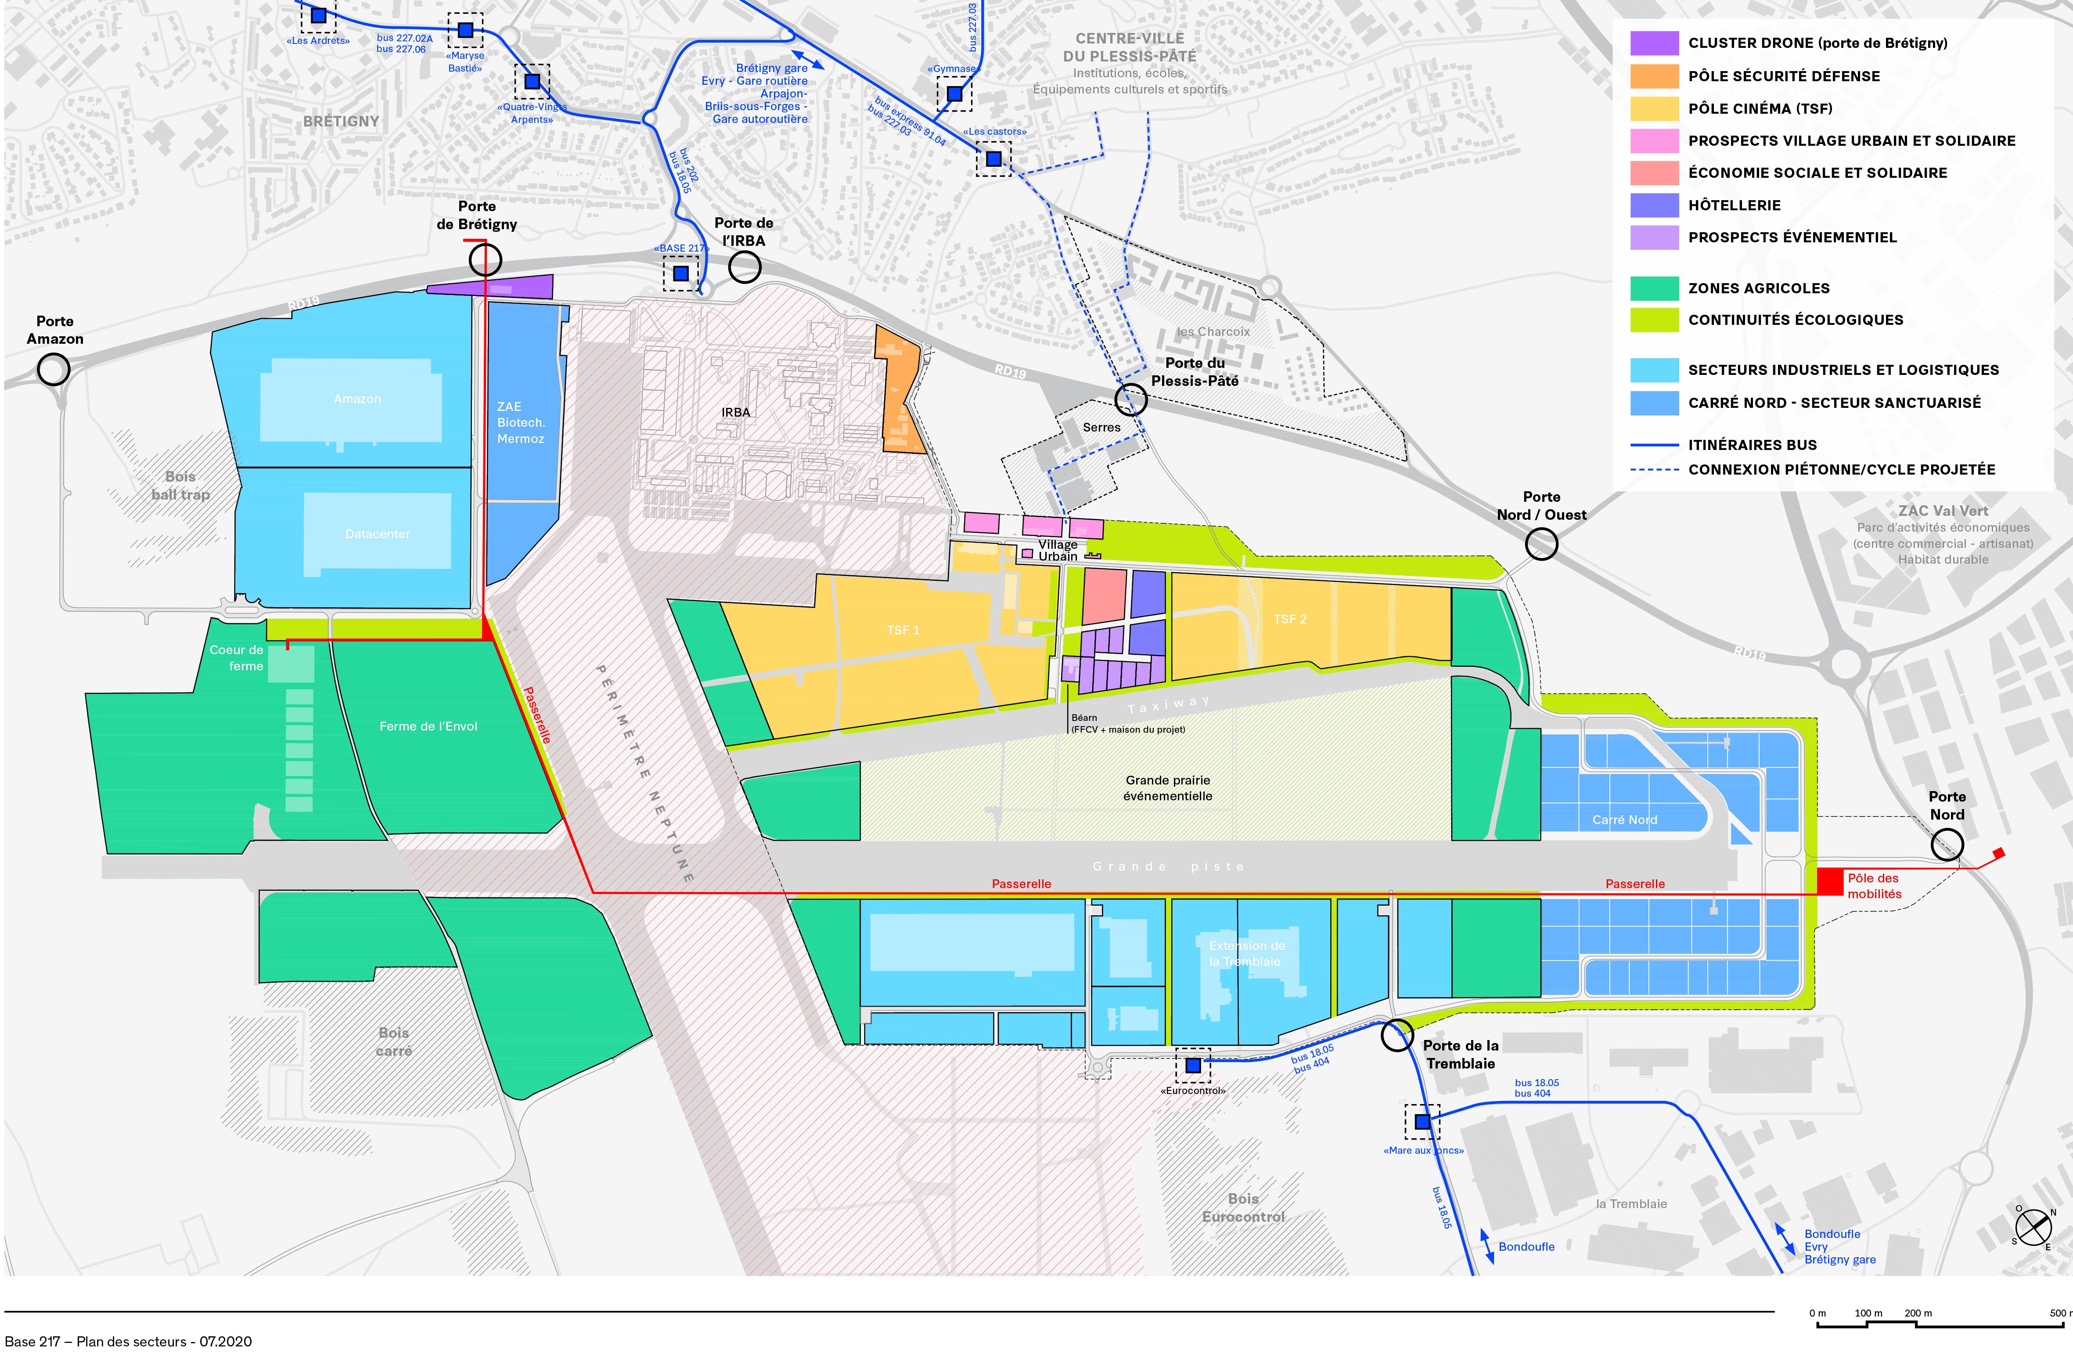
Task: Click the BASE 217 bus stop marker
Action: pos(680,273)
